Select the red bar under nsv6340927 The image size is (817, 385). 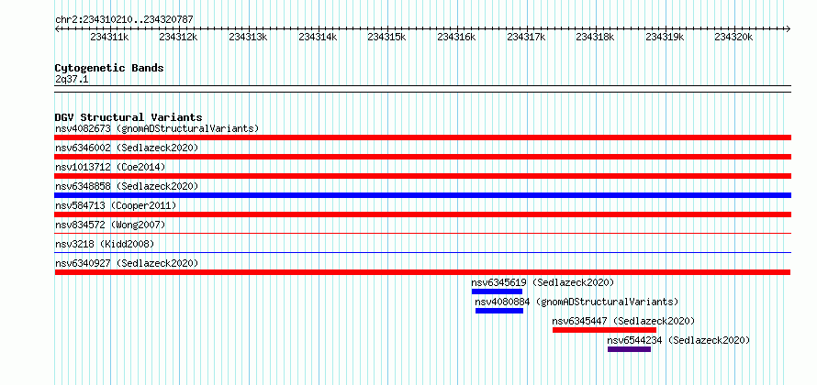click(422, 272)
